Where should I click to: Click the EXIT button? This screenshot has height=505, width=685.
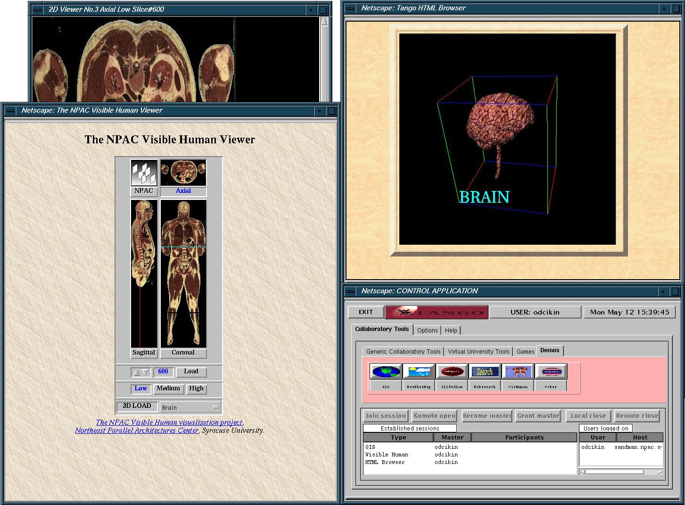coord(366,312)
